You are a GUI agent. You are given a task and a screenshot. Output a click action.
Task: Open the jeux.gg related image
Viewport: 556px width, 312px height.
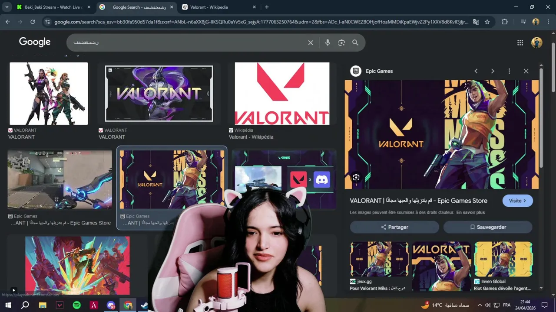379,259
